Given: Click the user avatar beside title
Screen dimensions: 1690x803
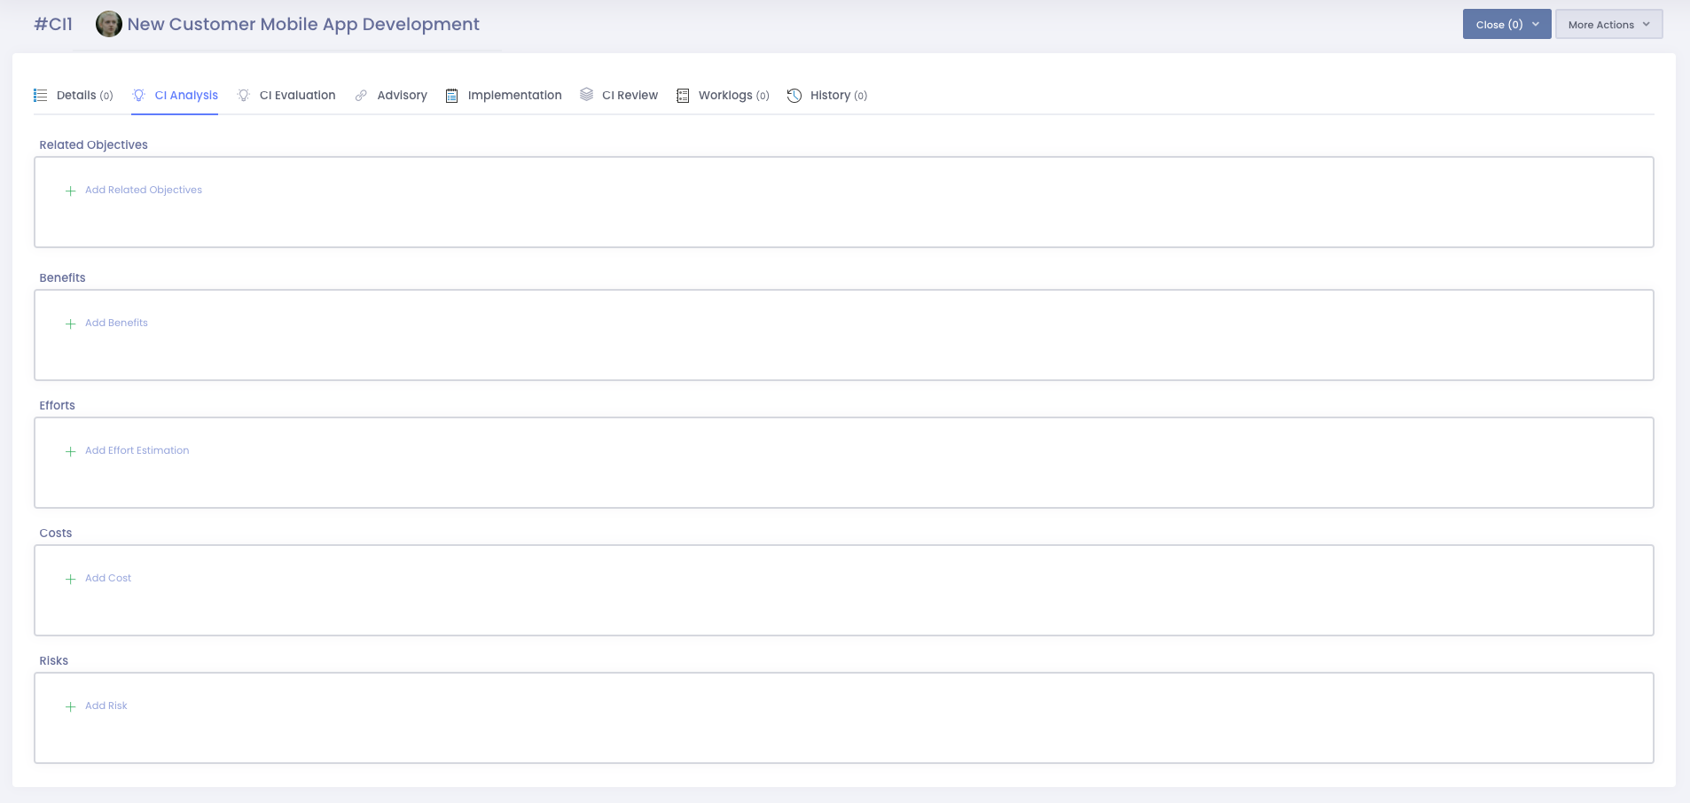Looking at the screenshot, I should [x=109, y=25].
